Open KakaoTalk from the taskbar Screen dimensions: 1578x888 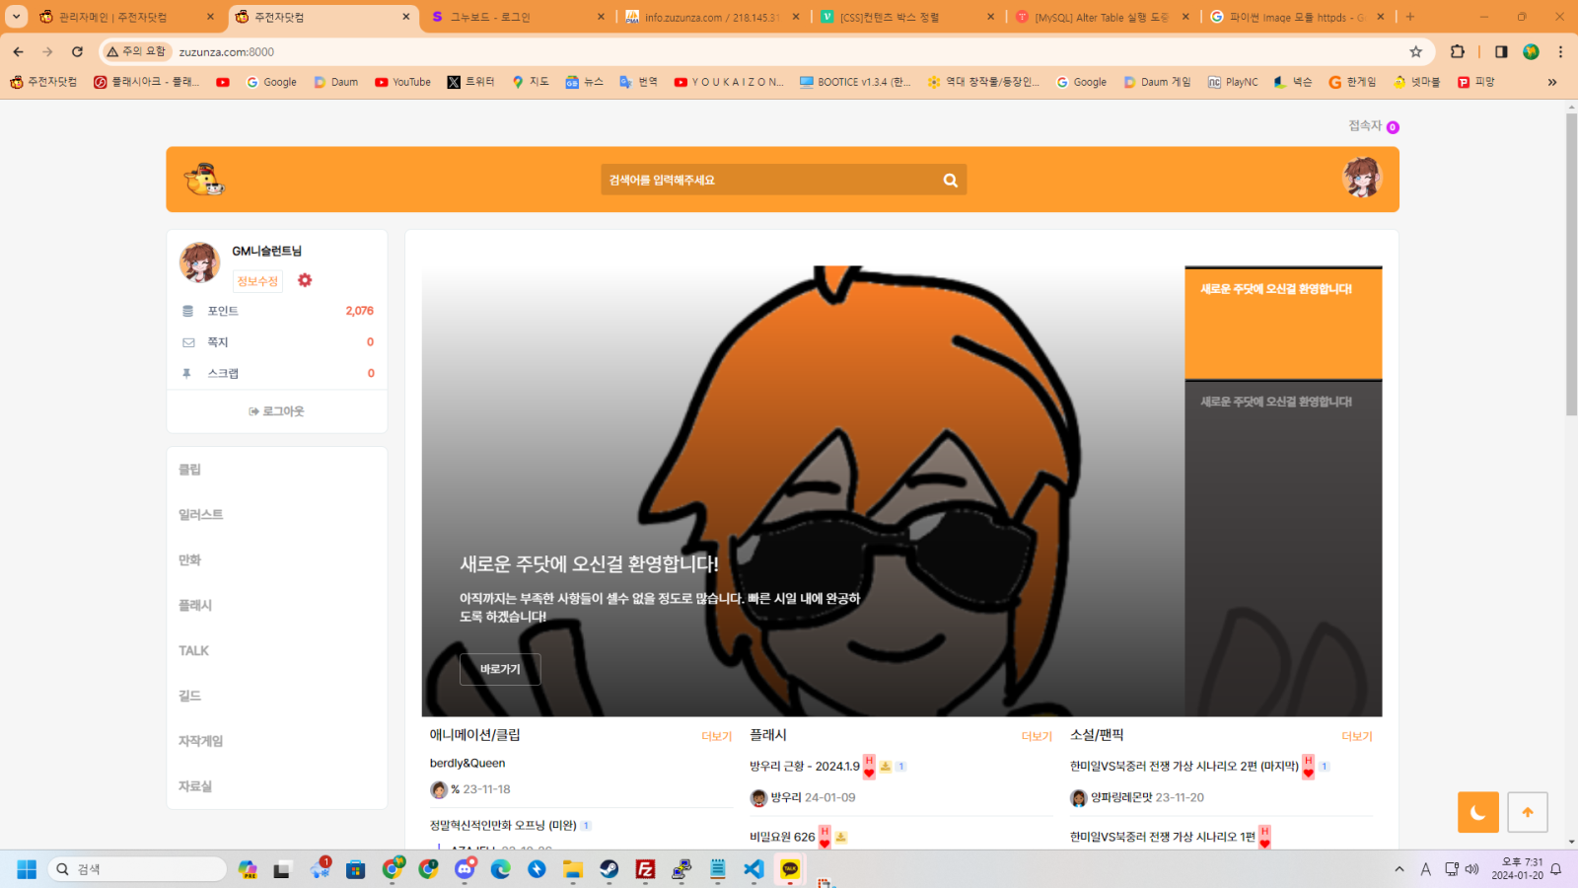tap(790, 869)
